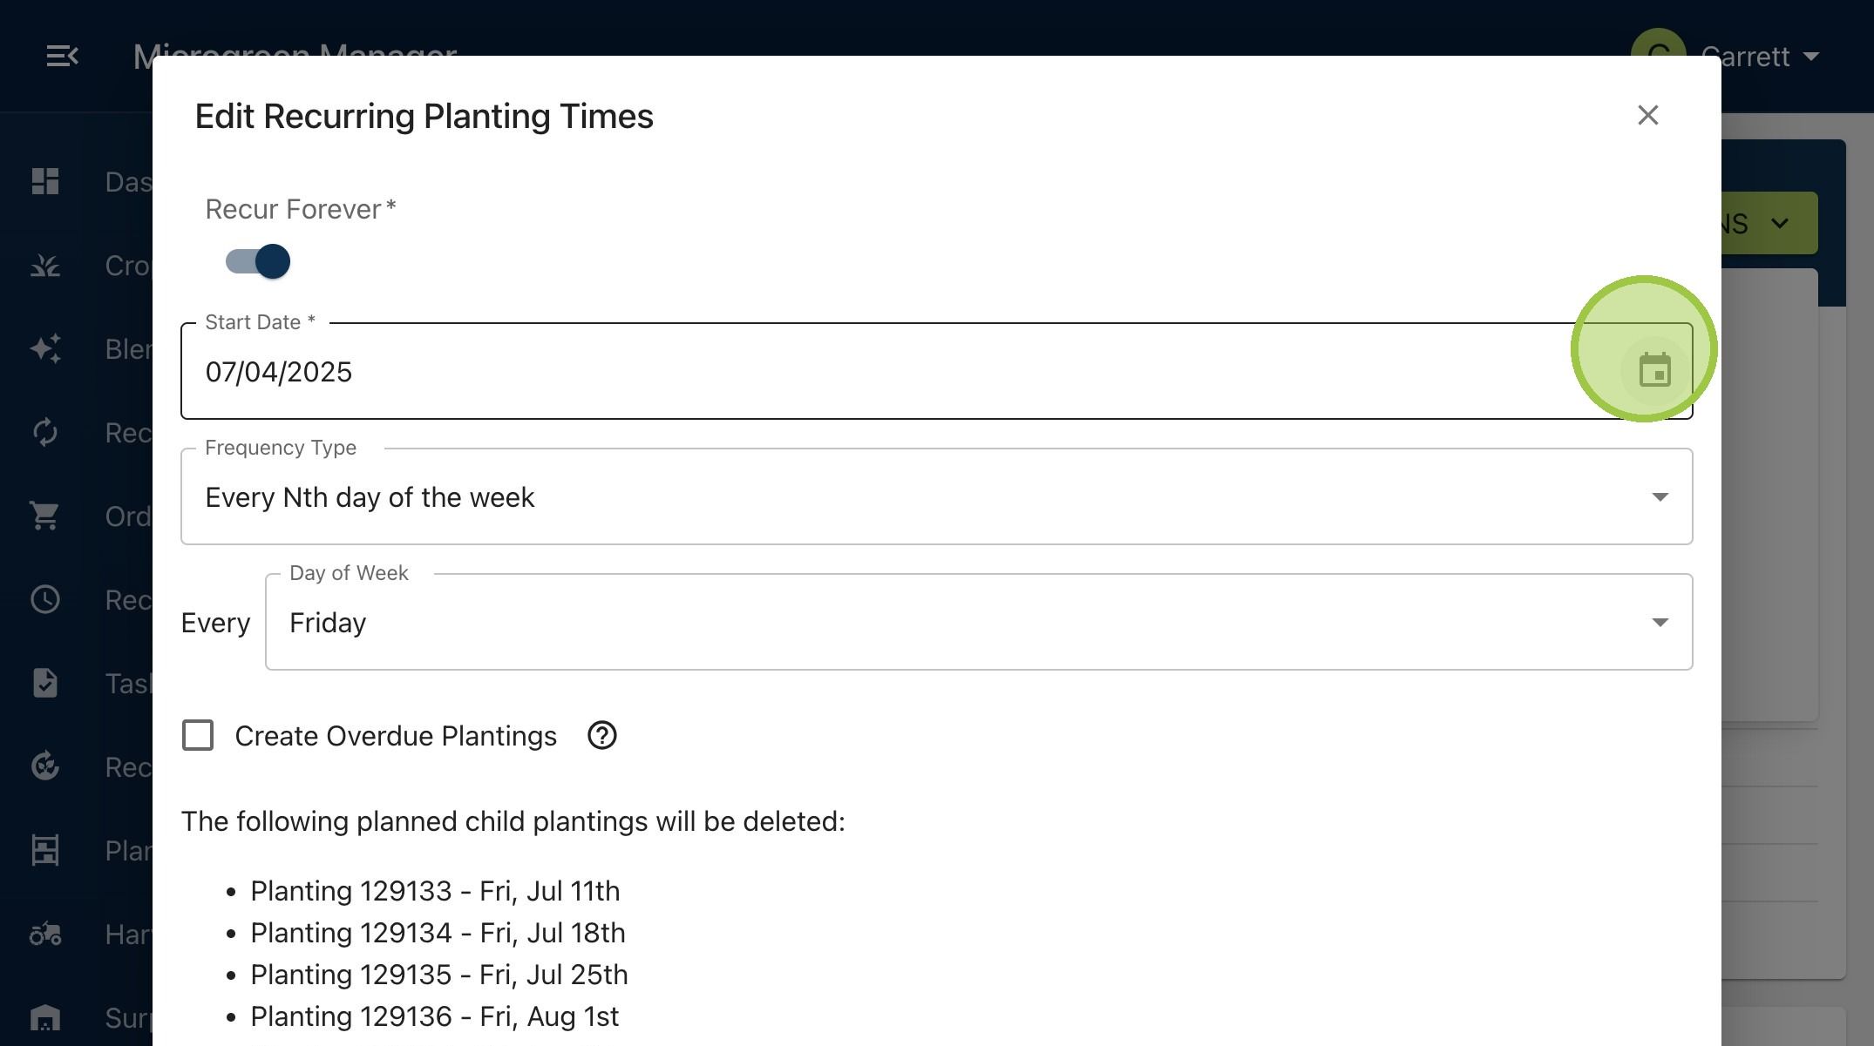
Task: Show help for Create Overdue Plantings
Action: tap(602, 736)
